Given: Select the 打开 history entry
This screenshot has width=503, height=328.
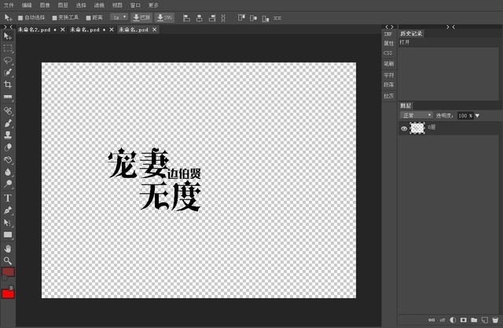Looking at the screenshot, I should click(405, 42).
